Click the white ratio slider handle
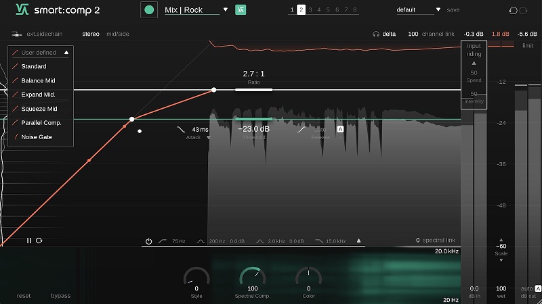Viewport: 542px width, 304px height. point(253,90)
